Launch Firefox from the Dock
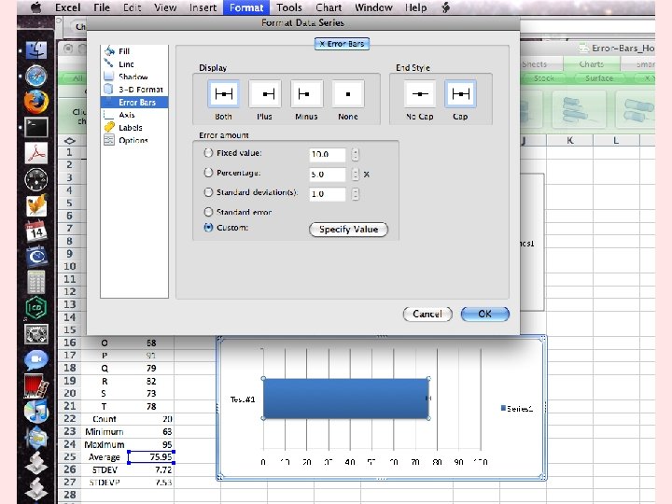Image resolution: width=672 pixels, height=504 pixels. [x=36, y=102]
